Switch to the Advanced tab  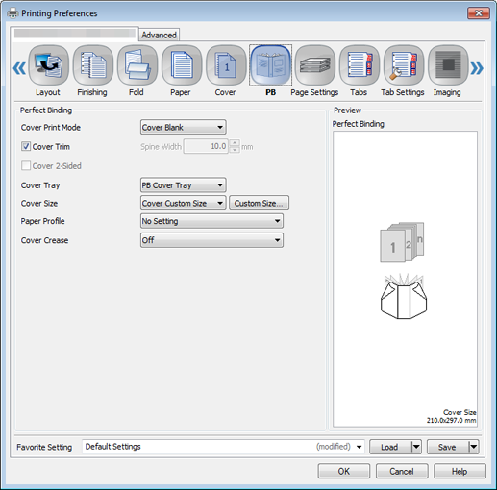[x=159, y=35]
